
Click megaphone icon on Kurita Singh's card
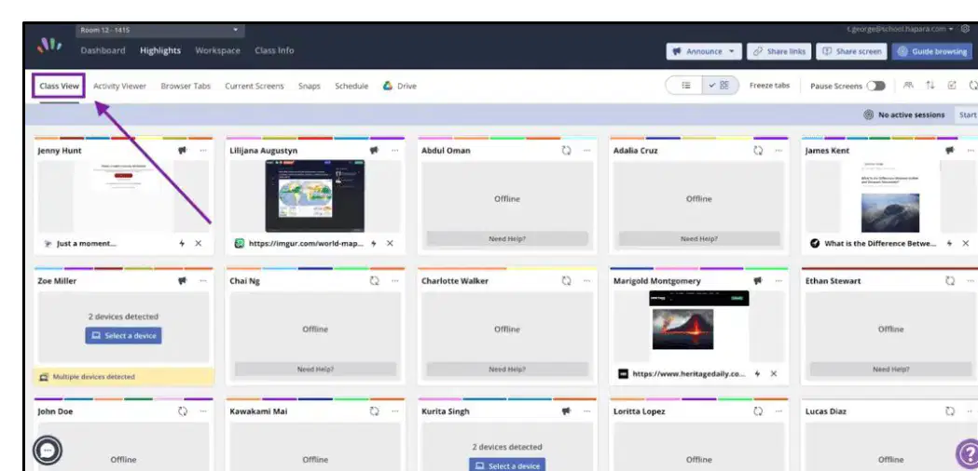566,411
